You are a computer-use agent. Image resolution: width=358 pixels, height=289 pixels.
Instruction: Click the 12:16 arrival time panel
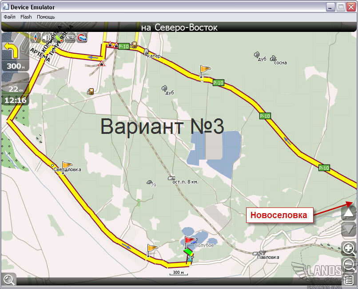coord(15,100)
